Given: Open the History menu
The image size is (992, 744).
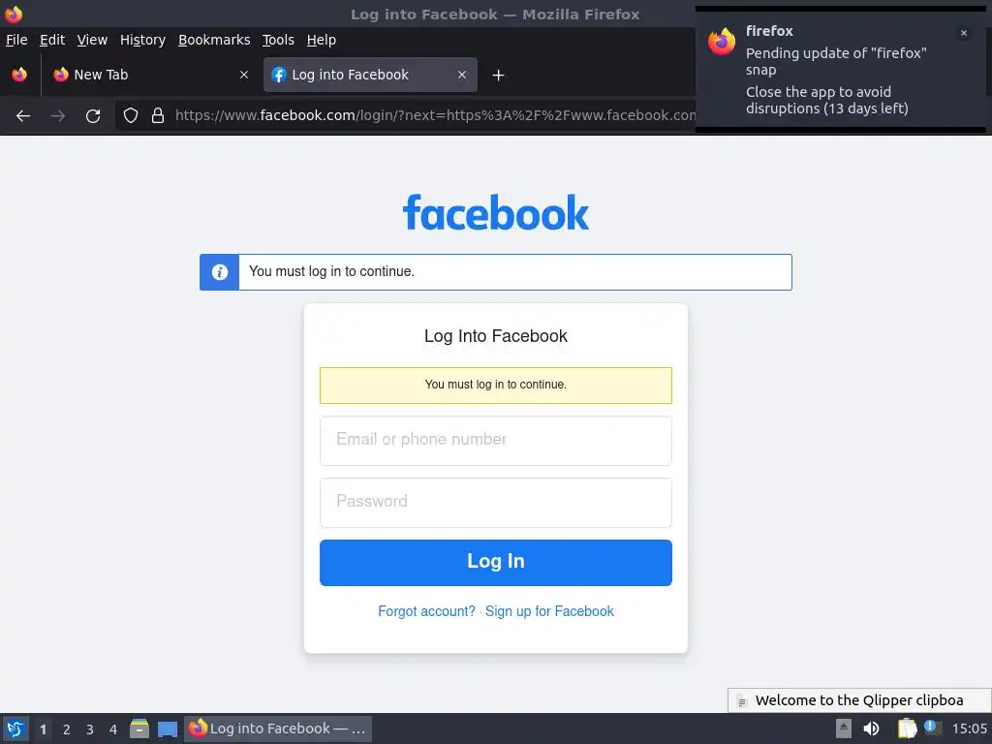Looking at the screenshot, I should pyautogui.click(x=143, y=40).
